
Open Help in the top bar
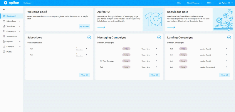(179, 3)
